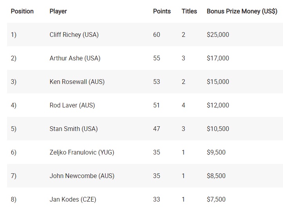Click the Position column header
This screenshot has width=283, height=211.
pos(22,11)
